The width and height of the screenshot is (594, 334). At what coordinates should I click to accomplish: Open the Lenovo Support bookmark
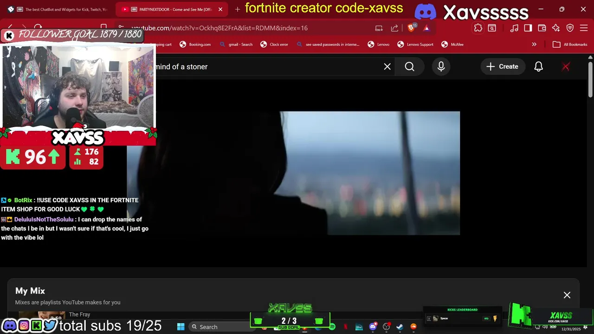click(415, 44)
